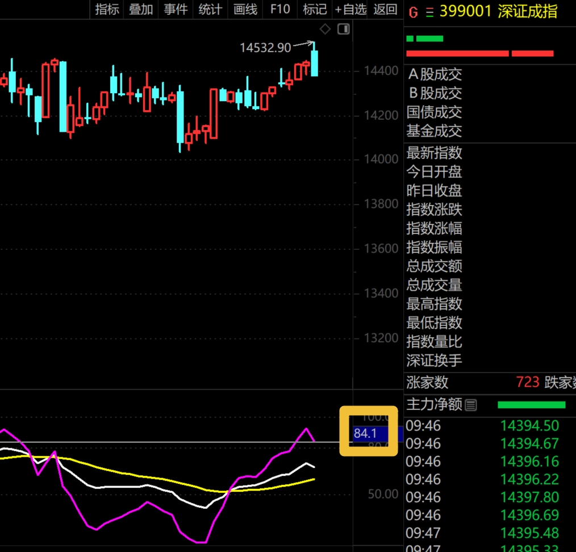Screen dimensions: 576x552
Task: Click the green 主力净额 bar
Action: [531, 405]
